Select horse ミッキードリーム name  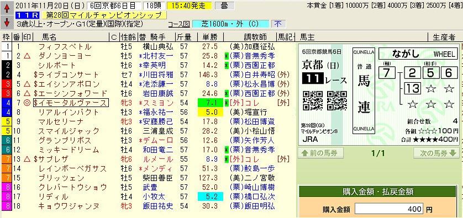click(x=69, y=150)
